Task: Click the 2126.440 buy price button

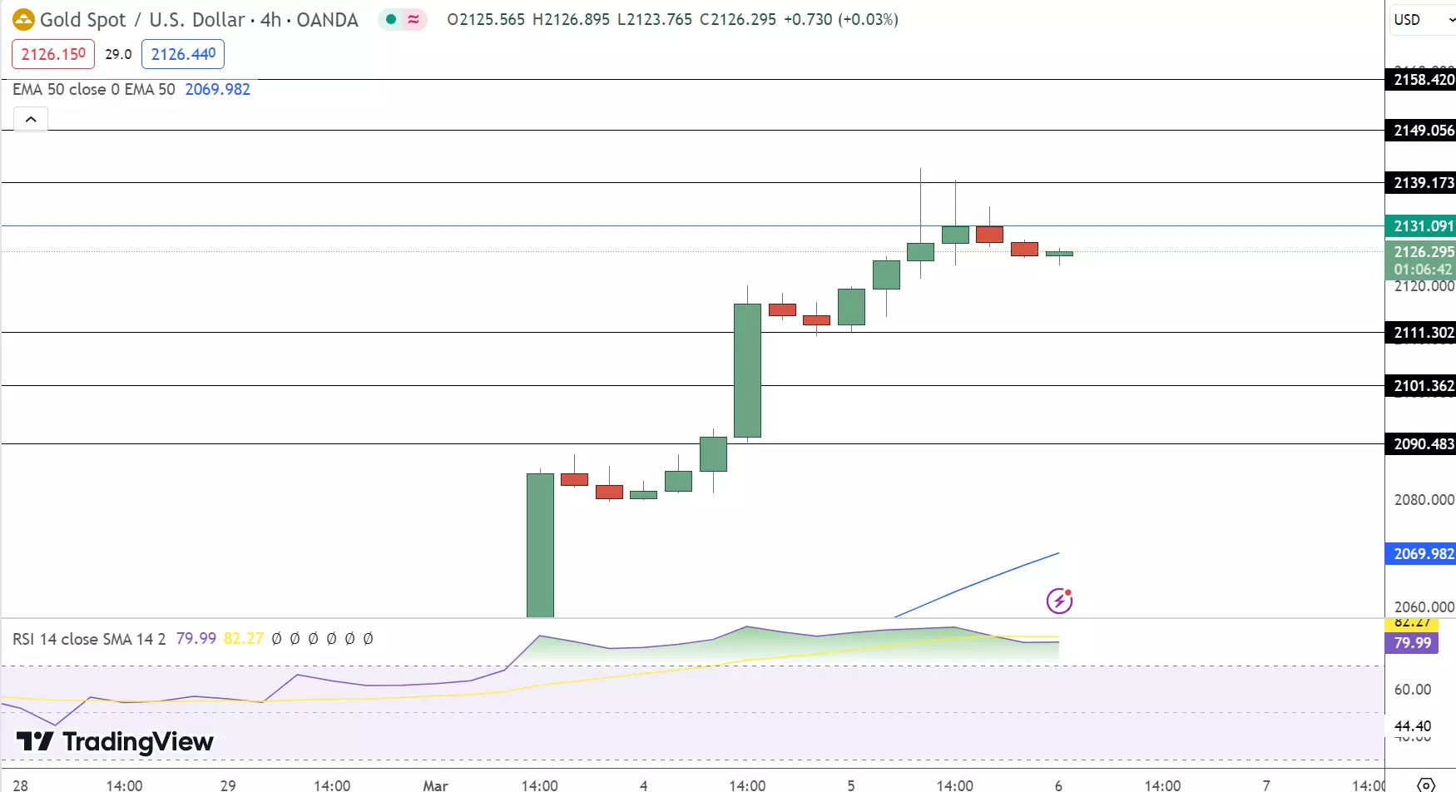Action: pos(183,54)
